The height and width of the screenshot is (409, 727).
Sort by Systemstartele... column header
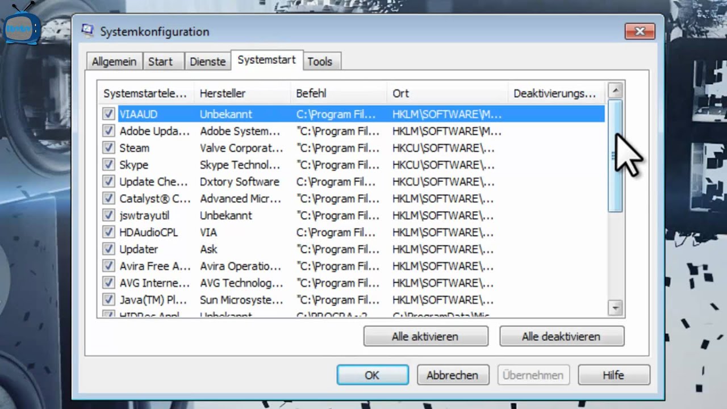click(145, 93)
